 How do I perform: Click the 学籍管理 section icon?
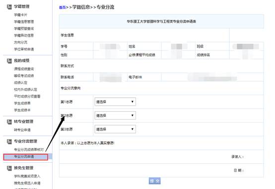9,7
